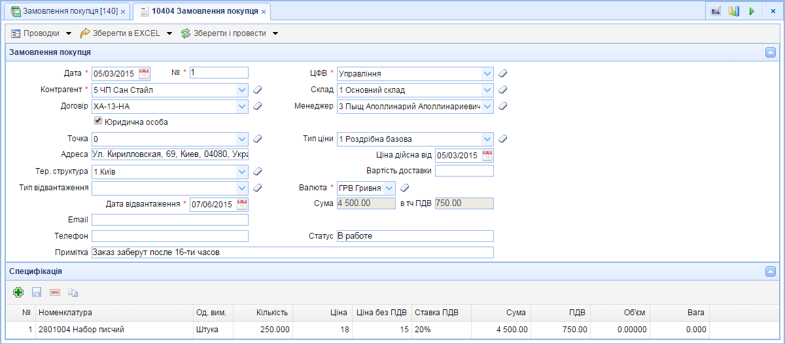Image resolution: width=785 pixels, height=344 pixels.
Task: Add a new specification row with green plus
Action: point(18,292)
